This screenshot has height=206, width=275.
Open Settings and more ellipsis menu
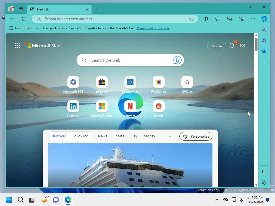click(x=253, y=19)
